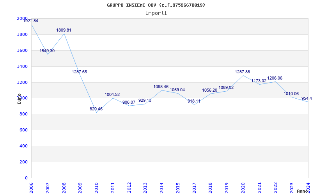The height and width of the screenshot is (195, 312).
Task: Click the 800 y-axis tick label
Action: click(24, 114)
